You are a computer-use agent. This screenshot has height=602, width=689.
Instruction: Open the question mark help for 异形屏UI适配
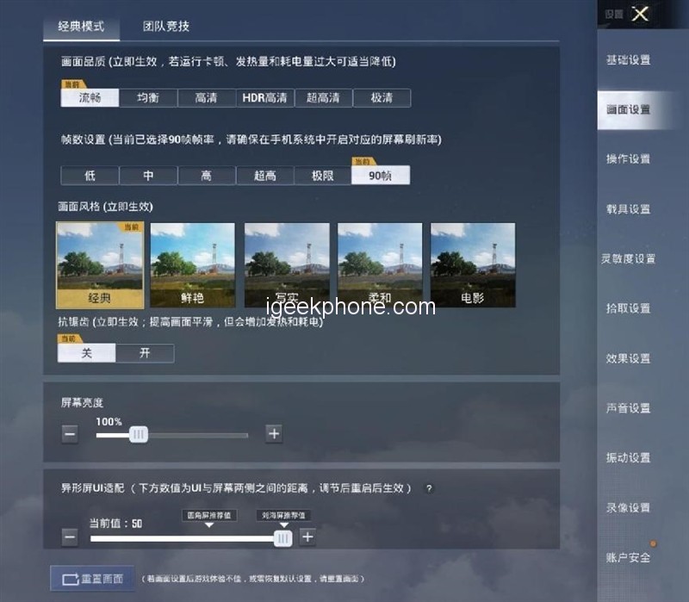pos(429,488)
